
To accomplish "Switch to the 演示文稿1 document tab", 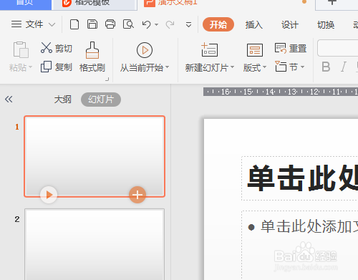I will pos(178,3).
